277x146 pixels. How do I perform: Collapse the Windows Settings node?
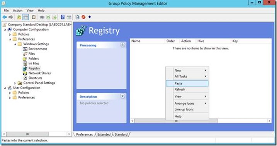pyautogui.click(x=15, y=44)
